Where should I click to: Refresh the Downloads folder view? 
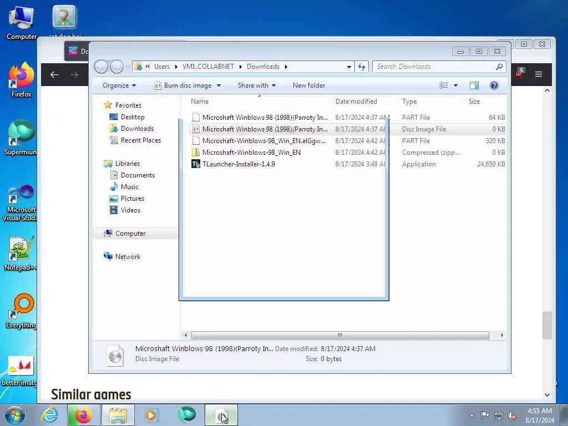tap(362, 67)
